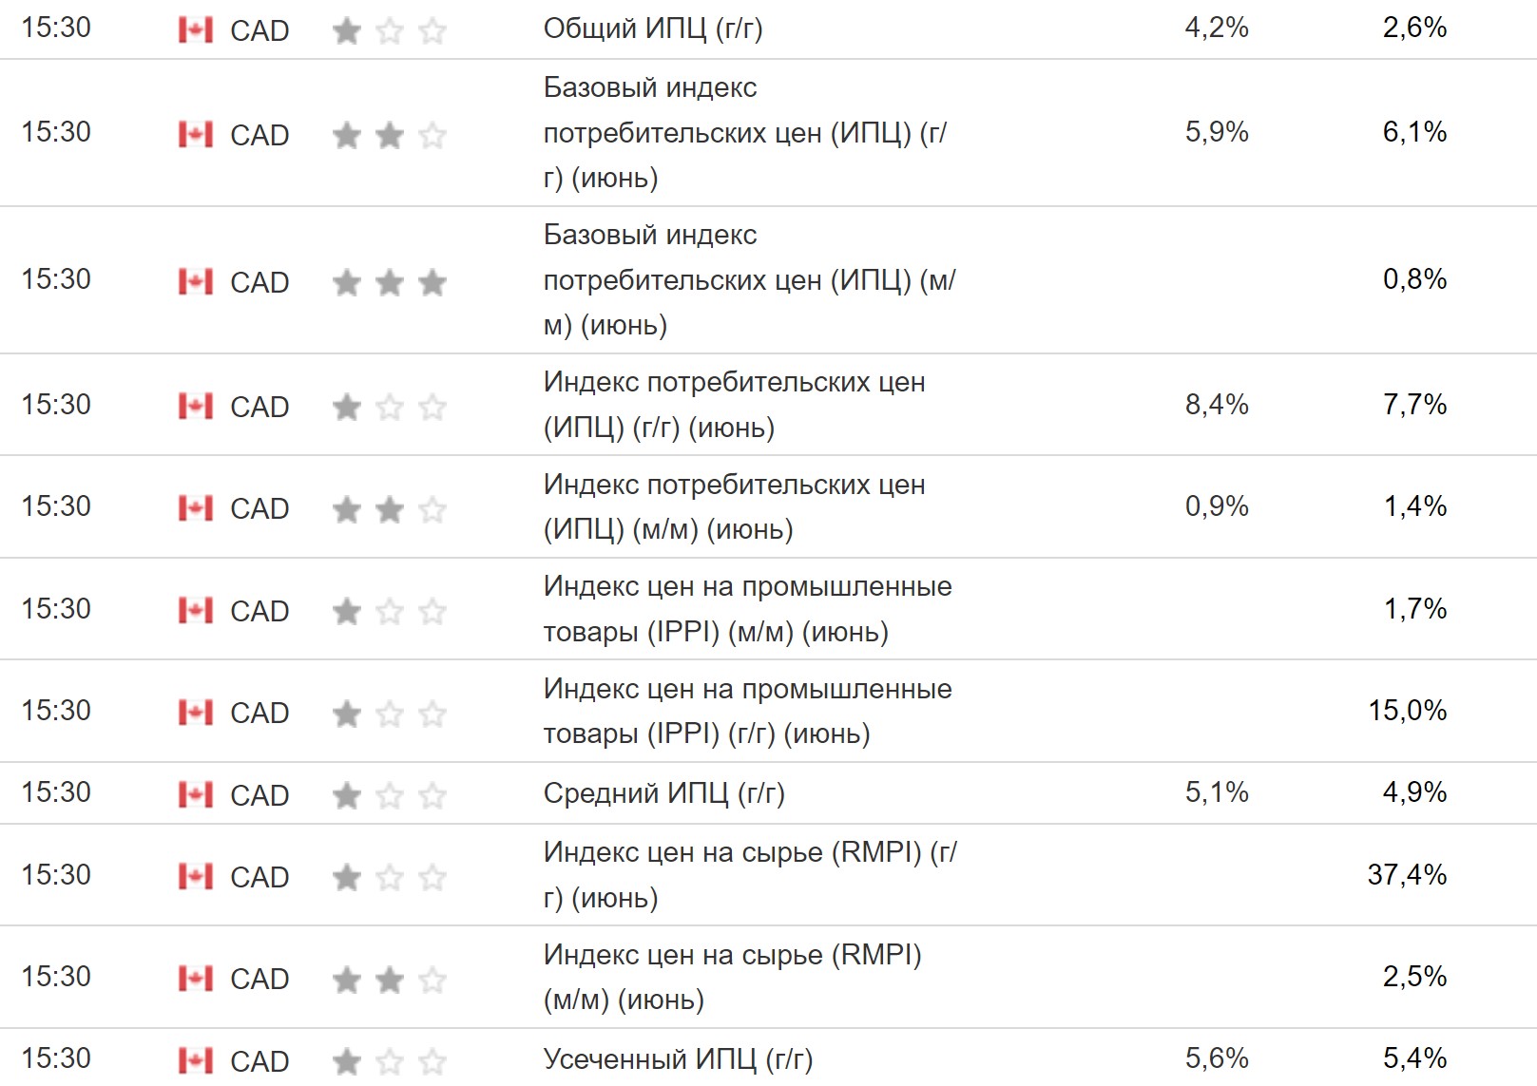This screenshot has height=1086, width=1537.
Task: Click the Средний ИПЦ (г/г) link
Action: coord(663,792)
